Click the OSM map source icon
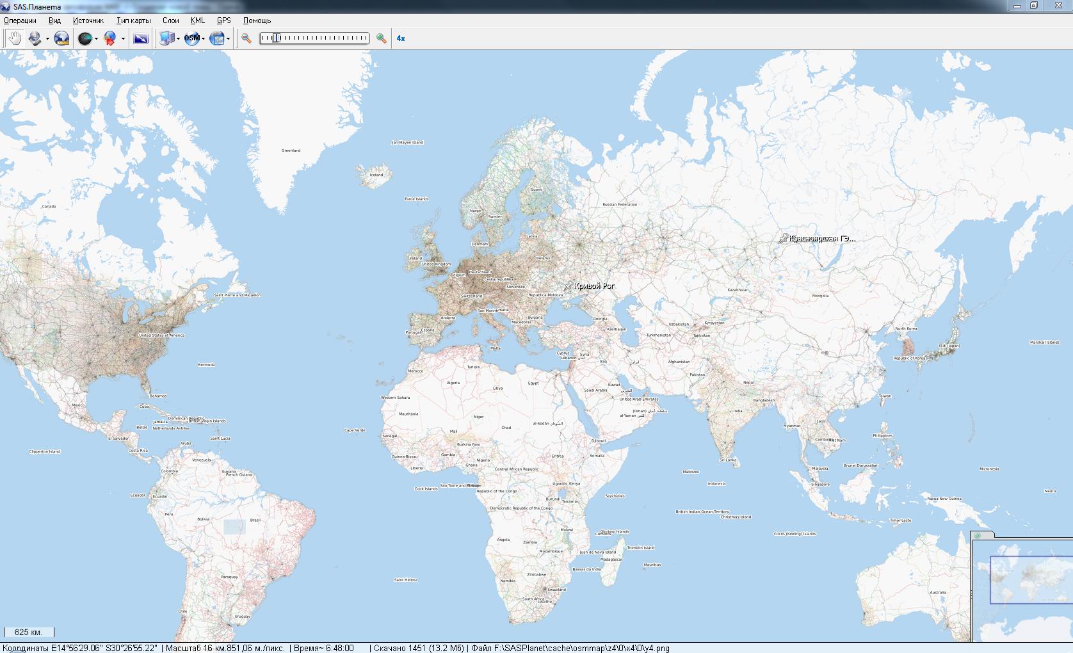1073x653 pixels. coord(191,38)
